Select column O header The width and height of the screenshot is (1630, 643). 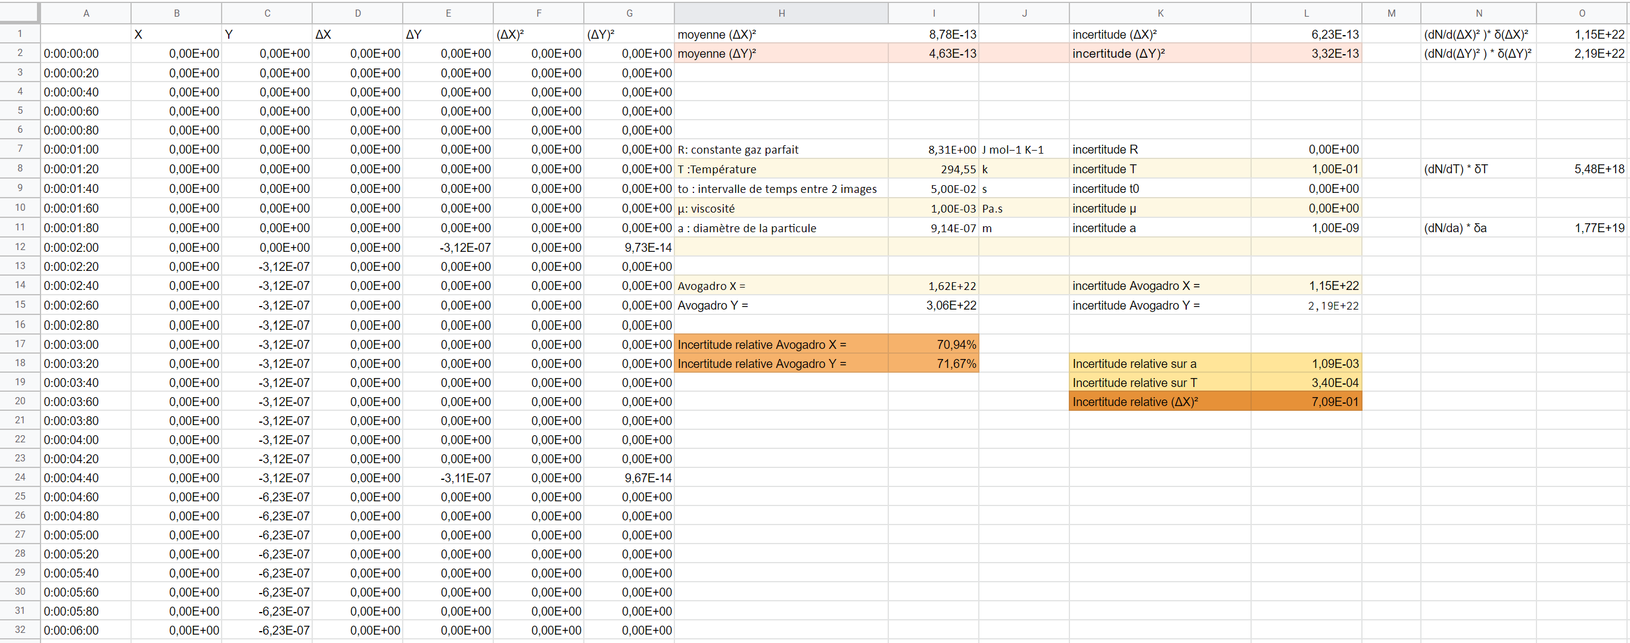tap(1582, 13)
